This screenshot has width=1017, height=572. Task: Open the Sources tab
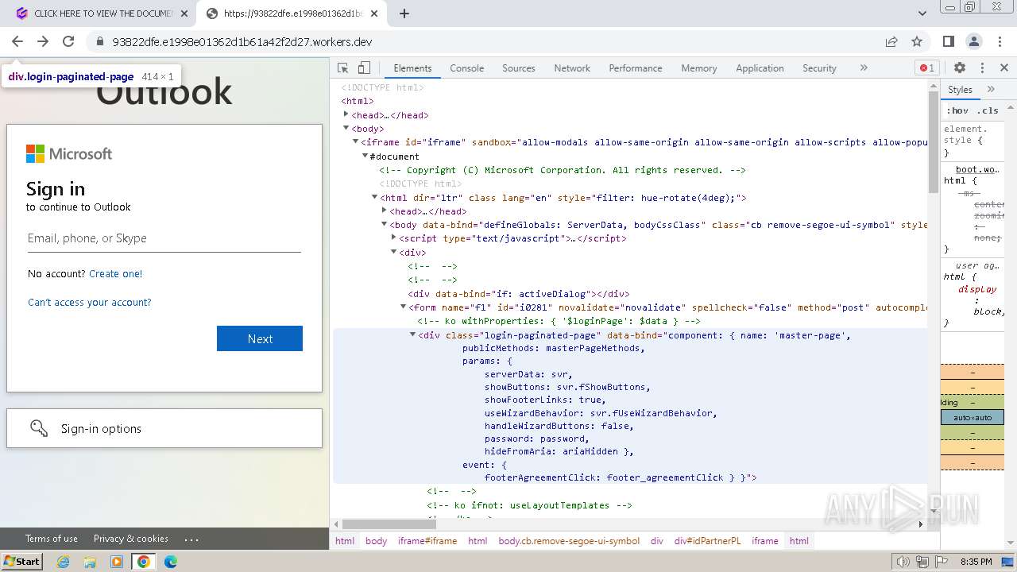pos(518,68)
